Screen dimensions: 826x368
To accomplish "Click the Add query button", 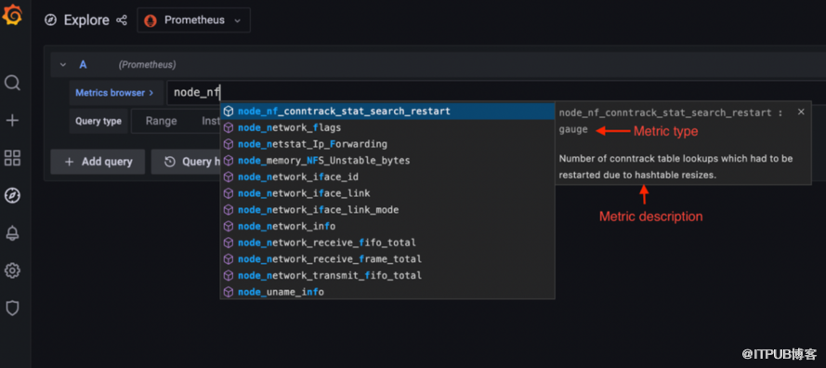I will (x=98, y=162).
